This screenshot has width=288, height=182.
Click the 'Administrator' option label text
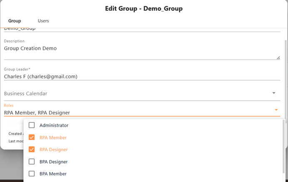coord(54,125)
